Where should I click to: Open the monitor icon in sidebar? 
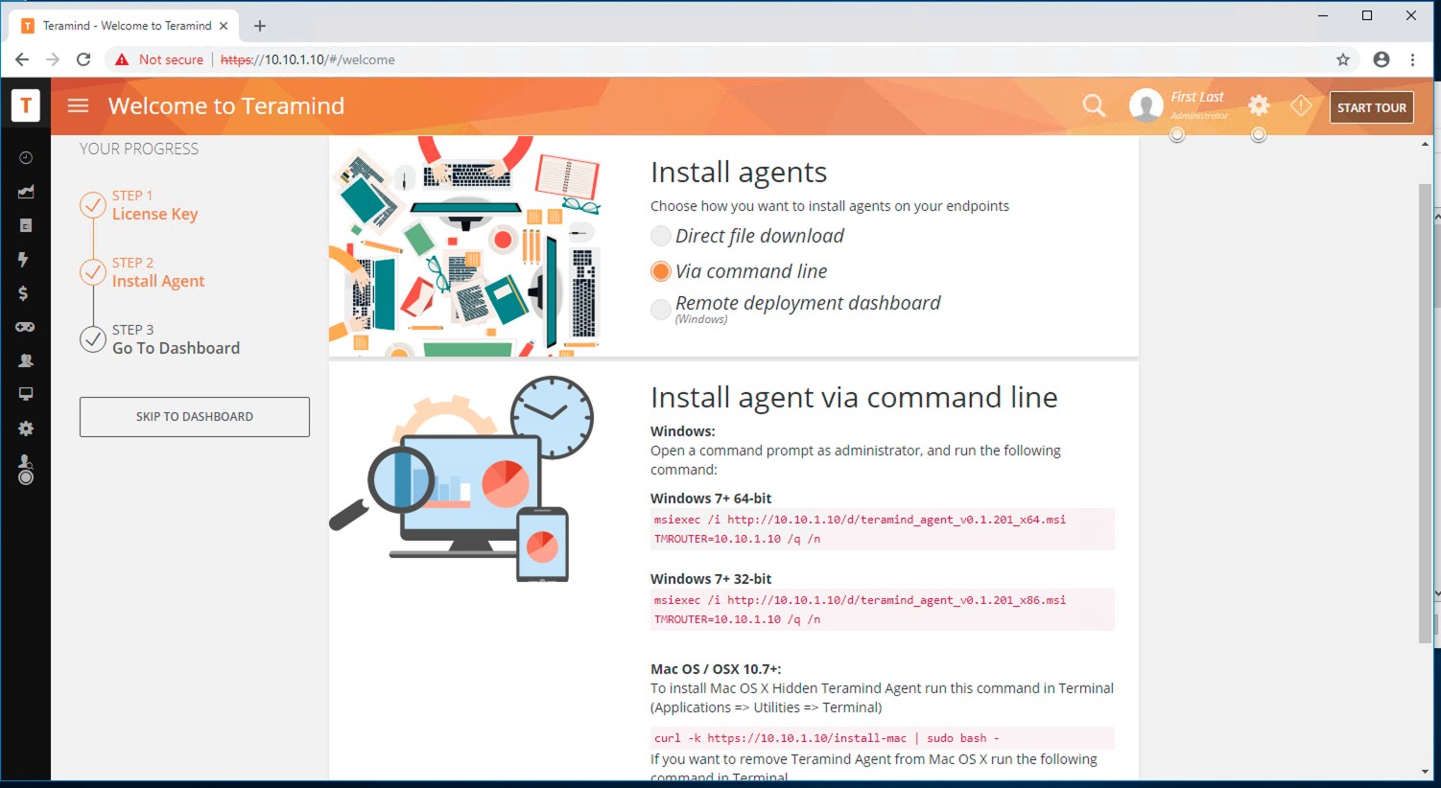26,394
